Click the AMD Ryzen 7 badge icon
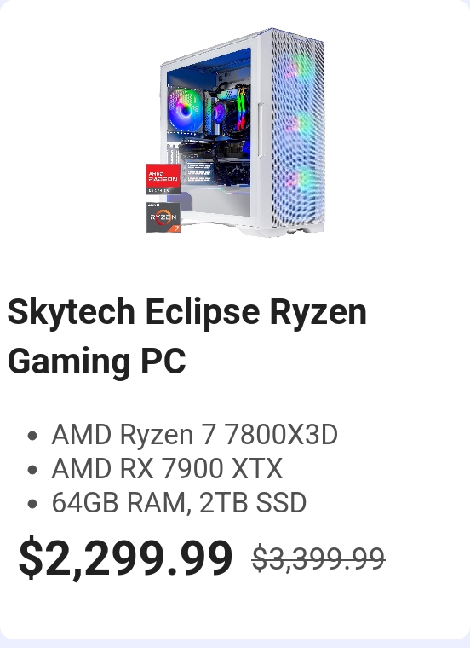This screenshot has height=648, width=470. pyautogui.click(x=163, y=217)
